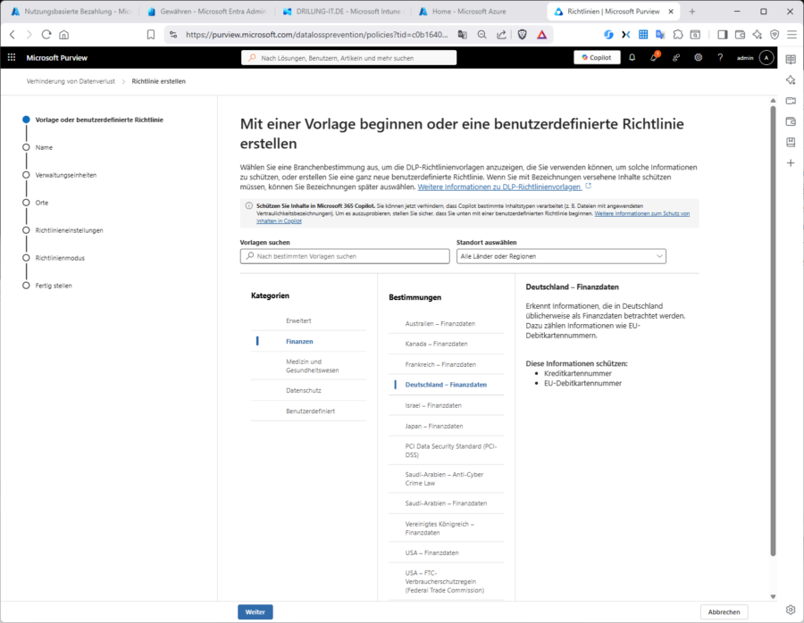This screenshot has width=804, height=623.
Task: Go to the browser home icon
Action: (x=63, y=34)
